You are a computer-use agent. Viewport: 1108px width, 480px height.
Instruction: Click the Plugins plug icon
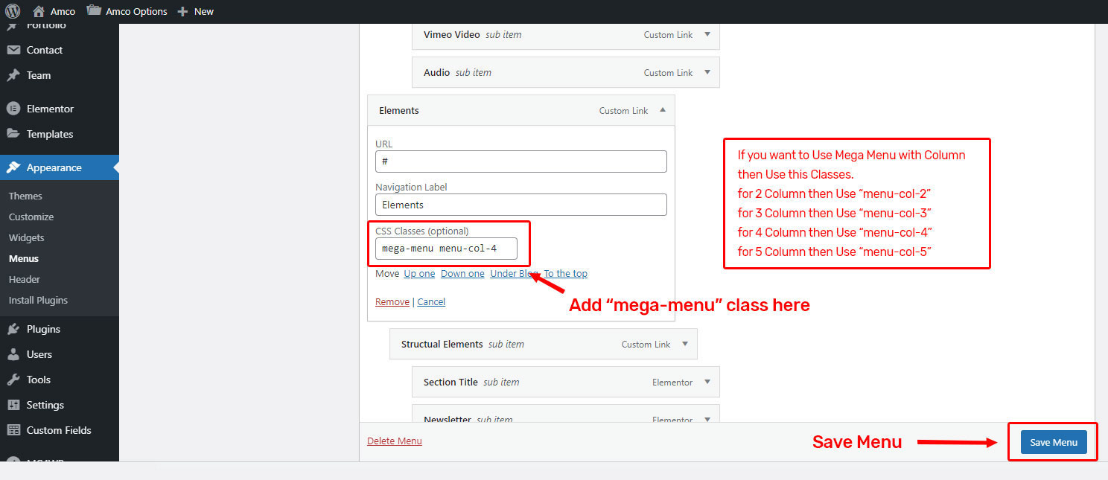tap(13, 329)
